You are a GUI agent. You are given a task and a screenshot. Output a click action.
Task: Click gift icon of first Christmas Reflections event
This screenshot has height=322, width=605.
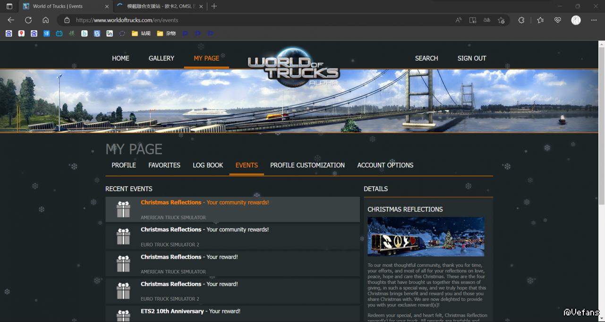click(123, 209)
